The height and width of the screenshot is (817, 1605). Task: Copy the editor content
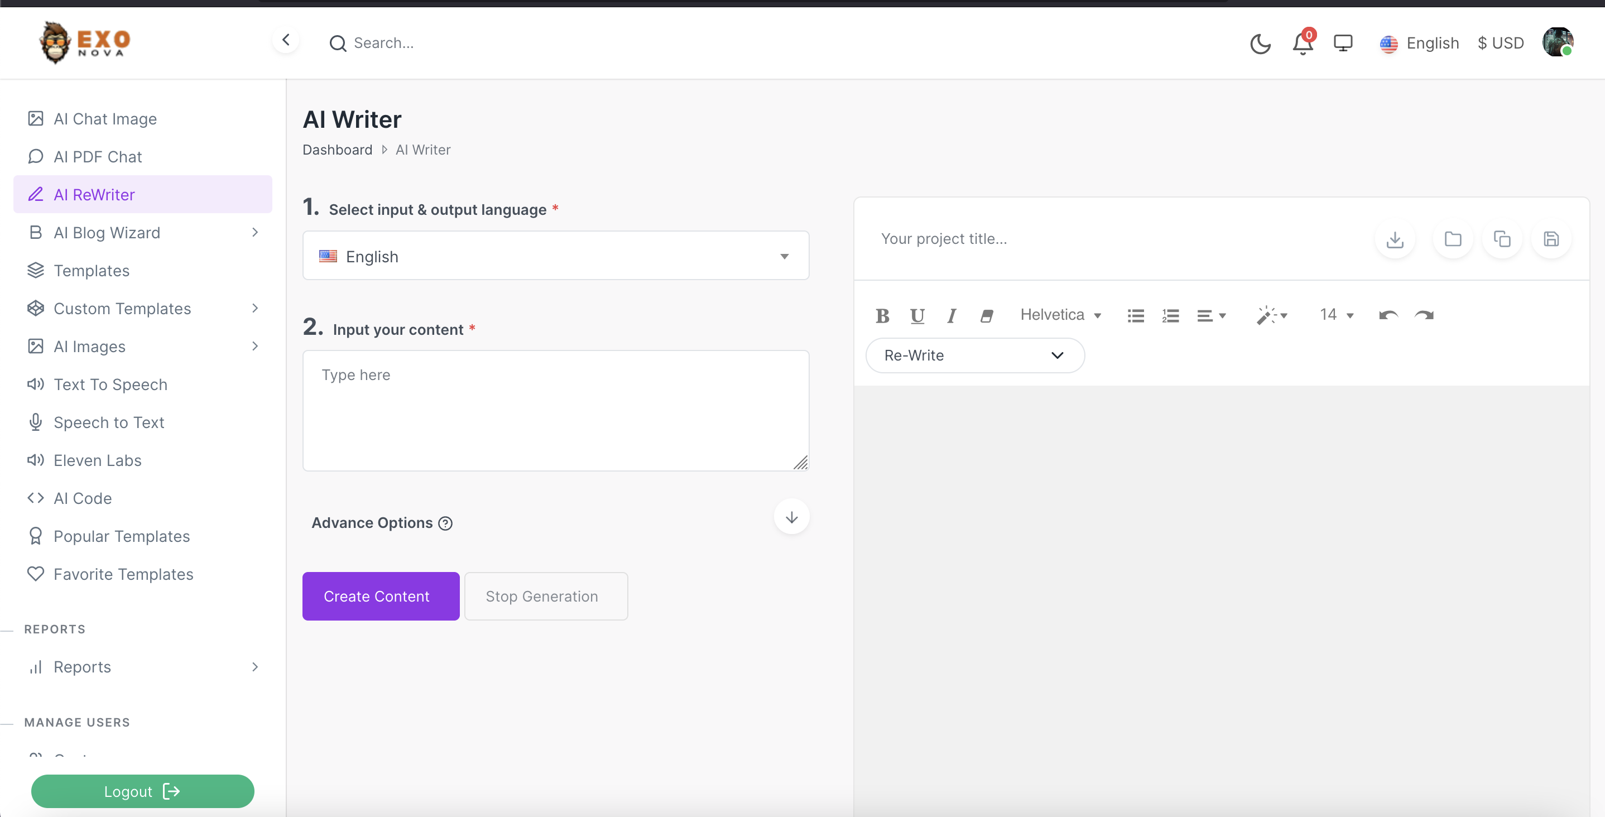pos(1502,239)
